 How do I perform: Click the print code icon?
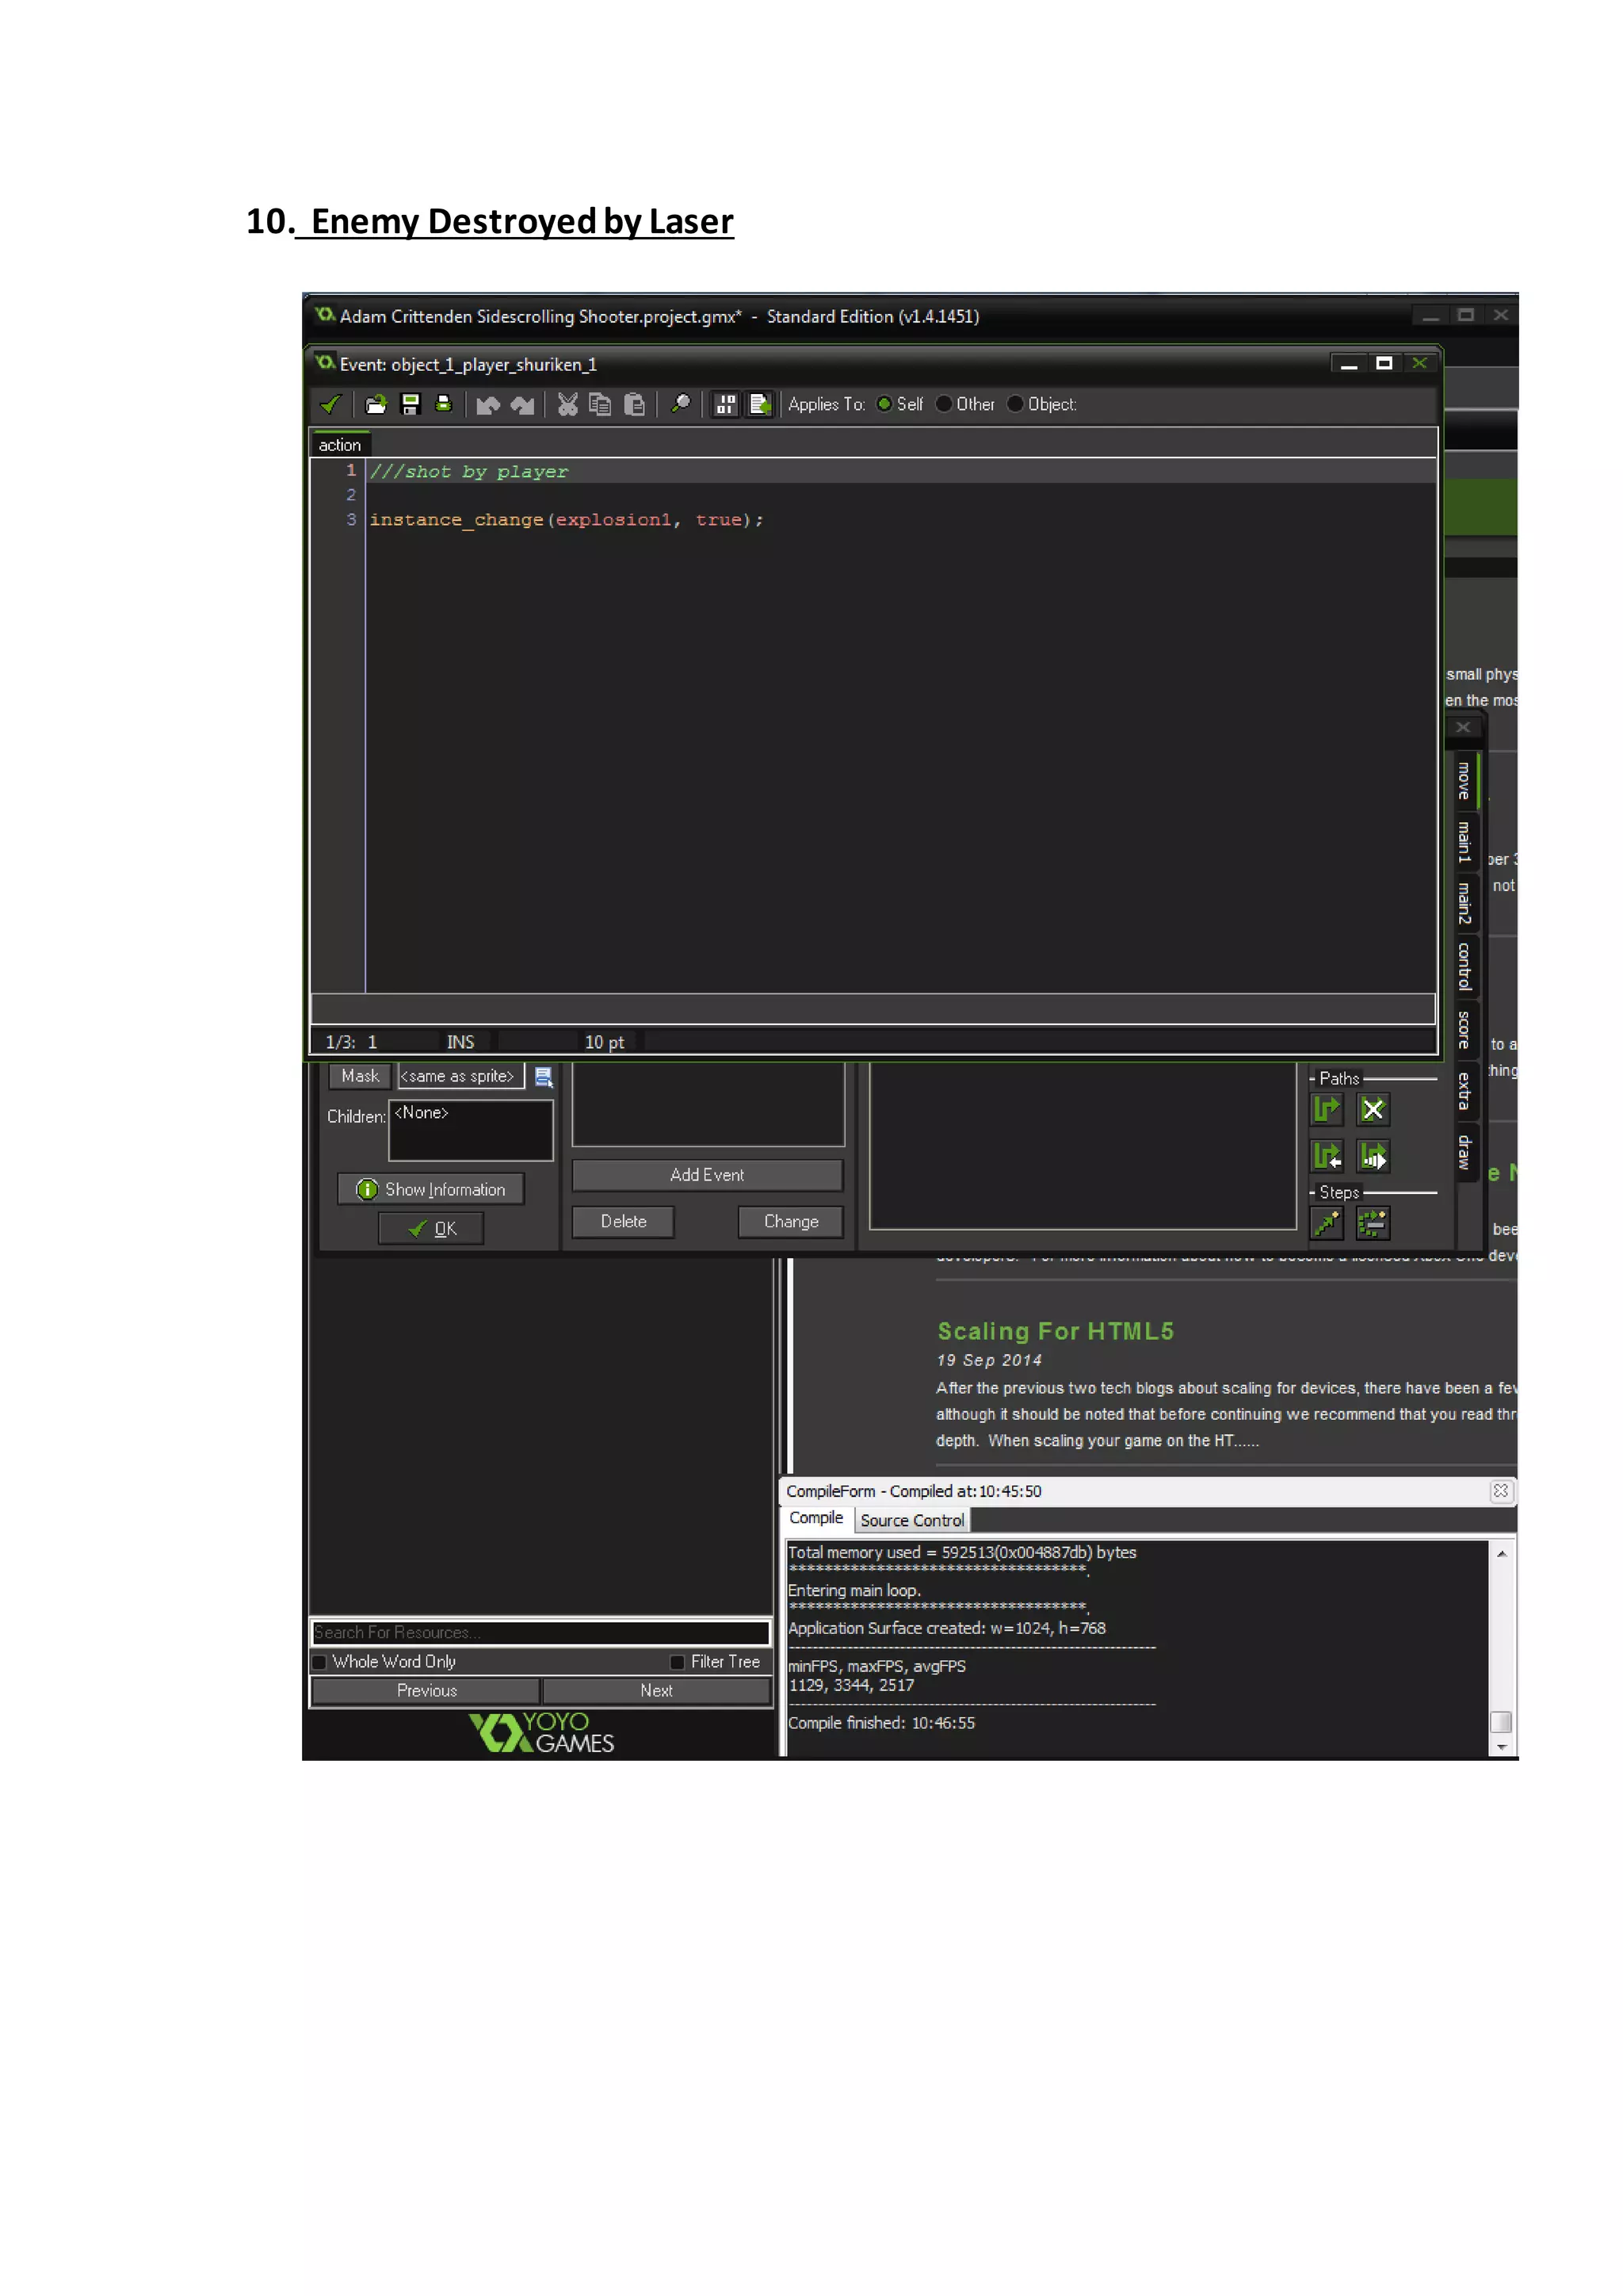click(443, 404)
